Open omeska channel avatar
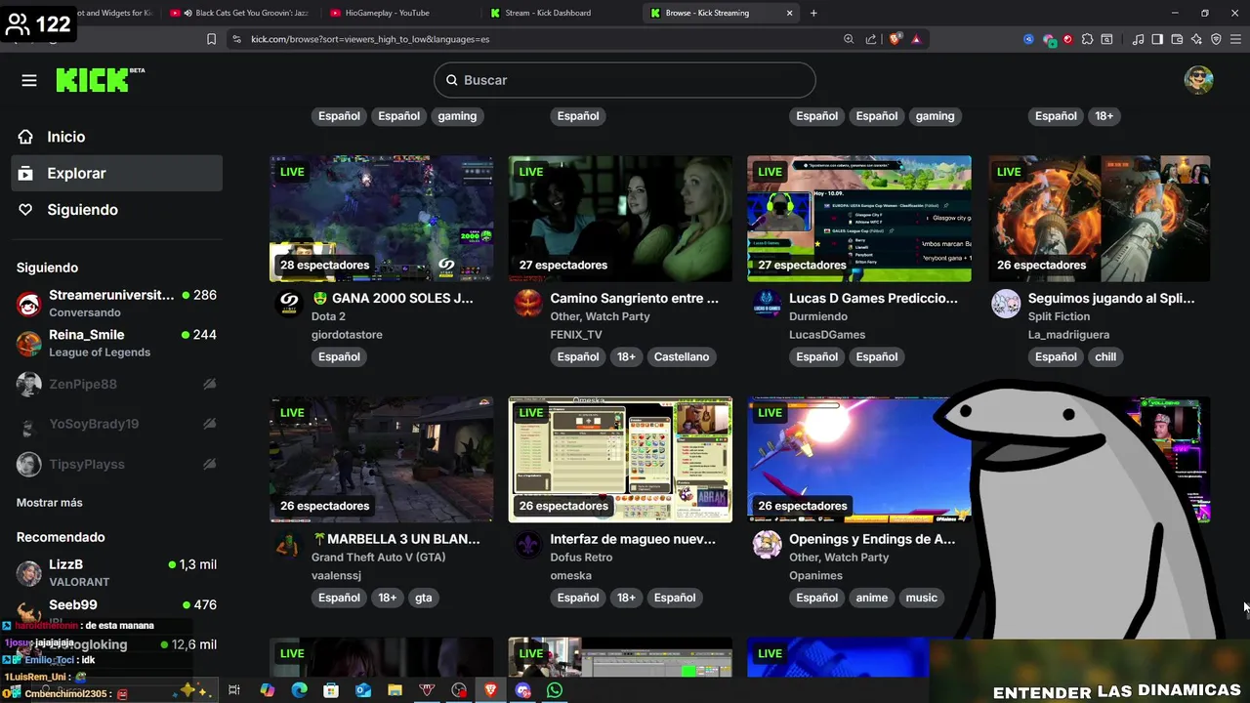Screen dimensions: 1250x703 coord(528,545)
